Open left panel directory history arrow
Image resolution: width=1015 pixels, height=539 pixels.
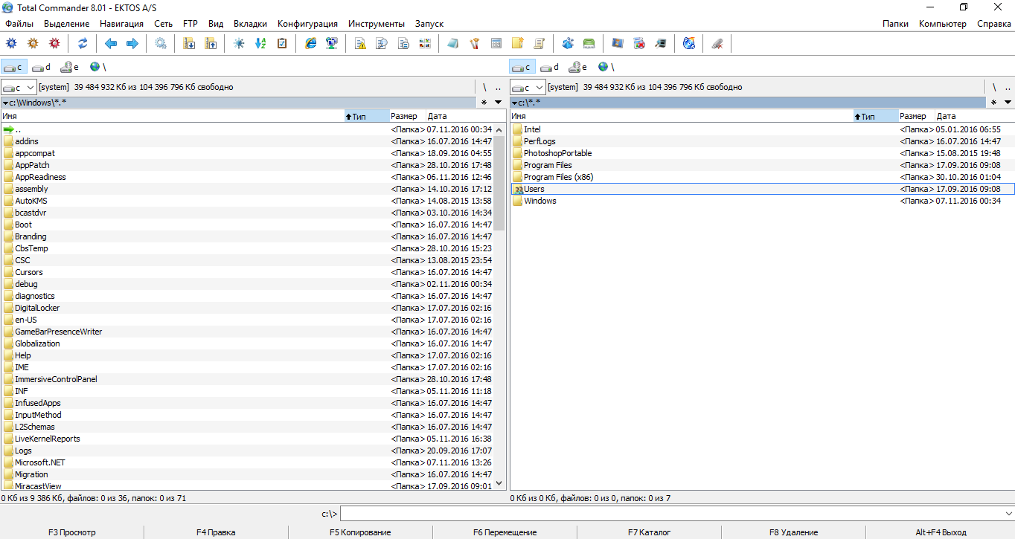pyautogui.click(x=499, y=103)
